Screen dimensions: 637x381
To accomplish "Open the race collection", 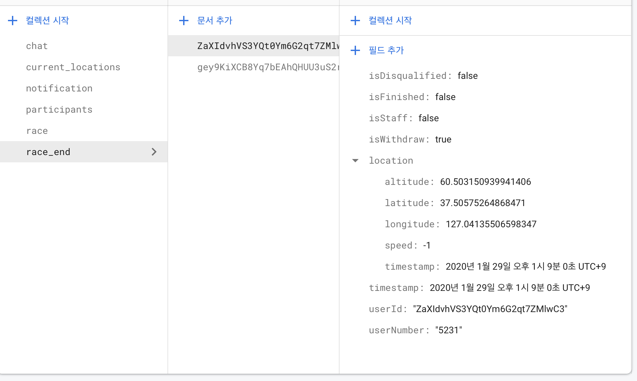I will point(37,131).
